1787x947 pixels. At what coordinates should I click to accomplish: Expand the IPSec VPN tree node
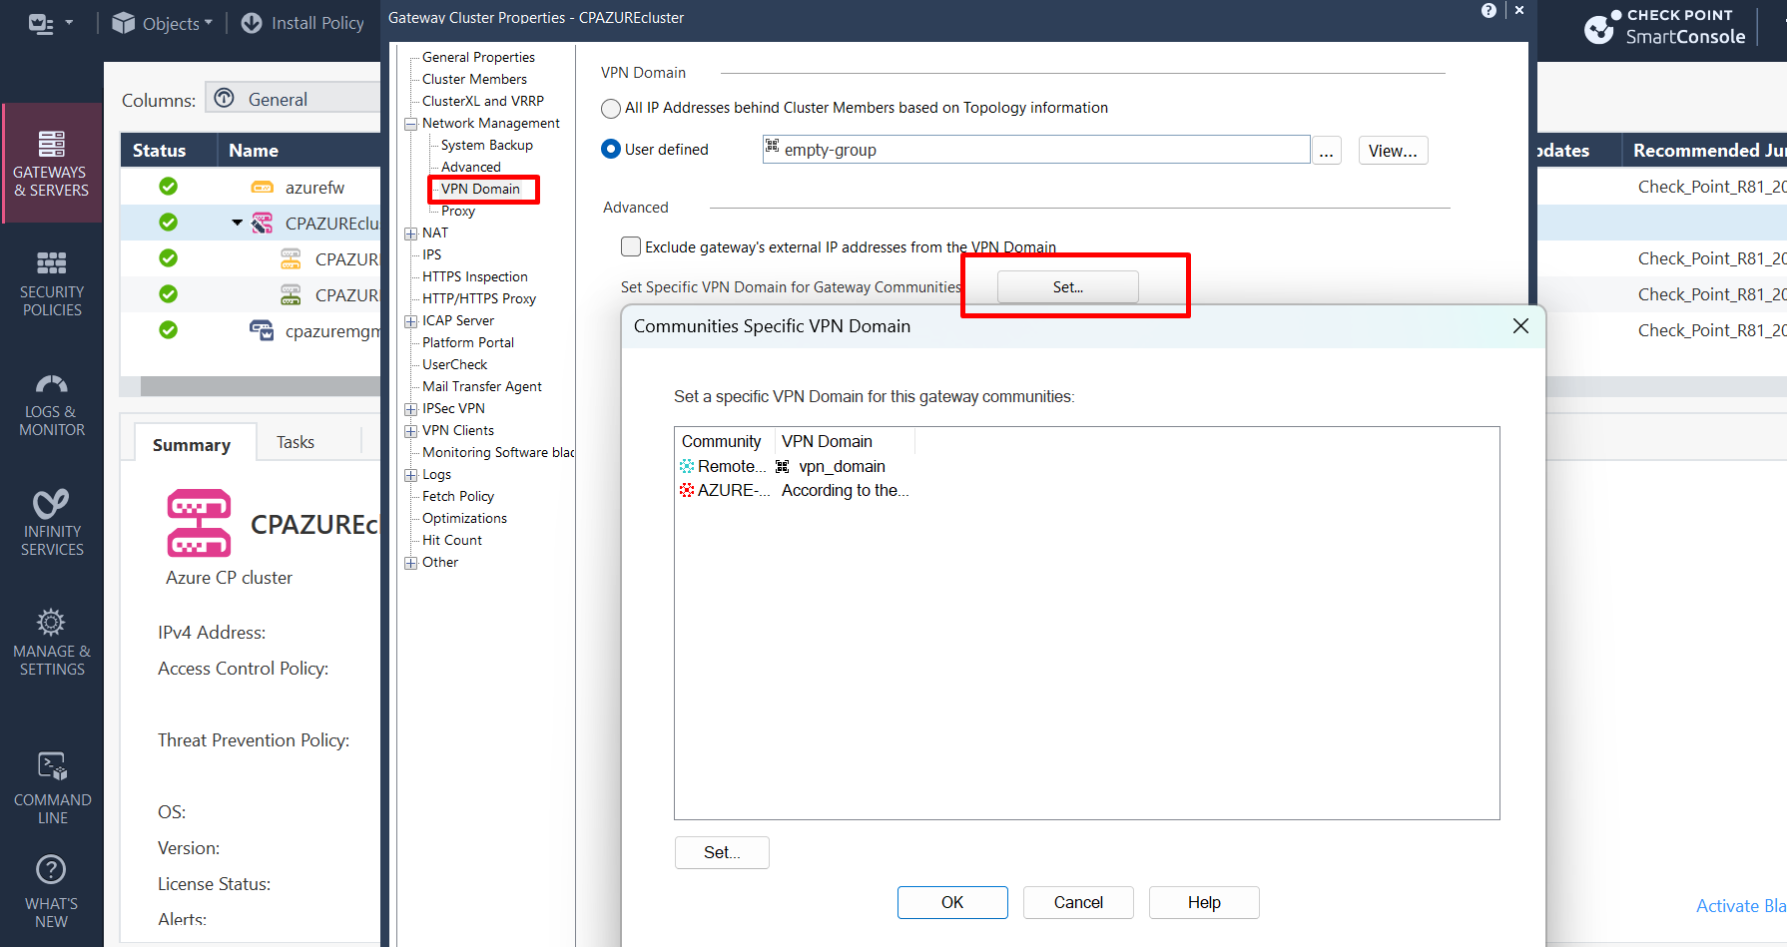click(410, 408)
